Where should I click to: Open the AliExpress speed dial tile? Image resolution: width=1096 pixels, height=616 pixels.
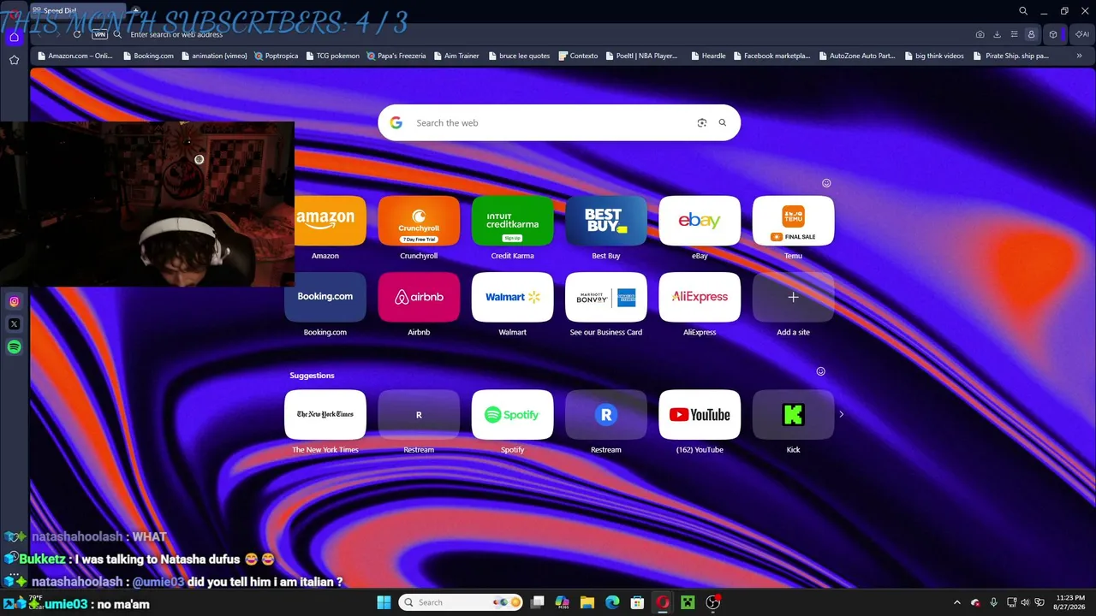(700, 297)
